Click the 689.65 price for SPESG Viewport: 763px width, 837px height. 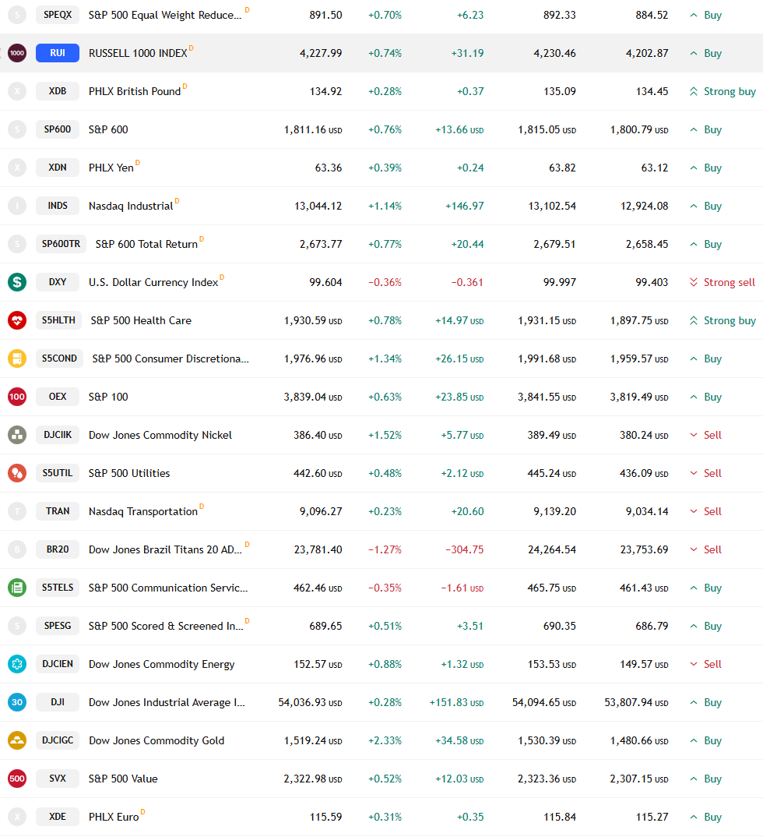325,626
